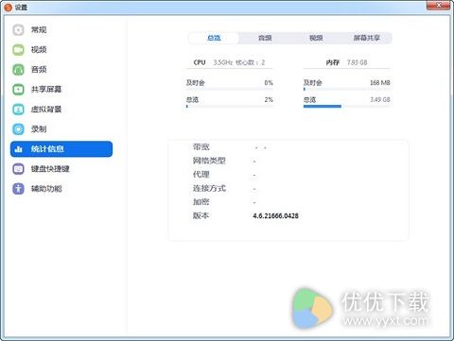Click the 网络类型 network type label

209,161
